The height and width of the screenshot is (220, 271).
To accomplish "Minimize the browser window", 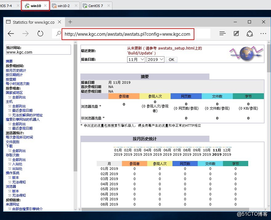I will pos(235,22).
